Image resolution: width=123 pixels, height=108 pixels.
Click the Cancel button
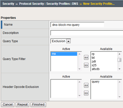point(8,104)
